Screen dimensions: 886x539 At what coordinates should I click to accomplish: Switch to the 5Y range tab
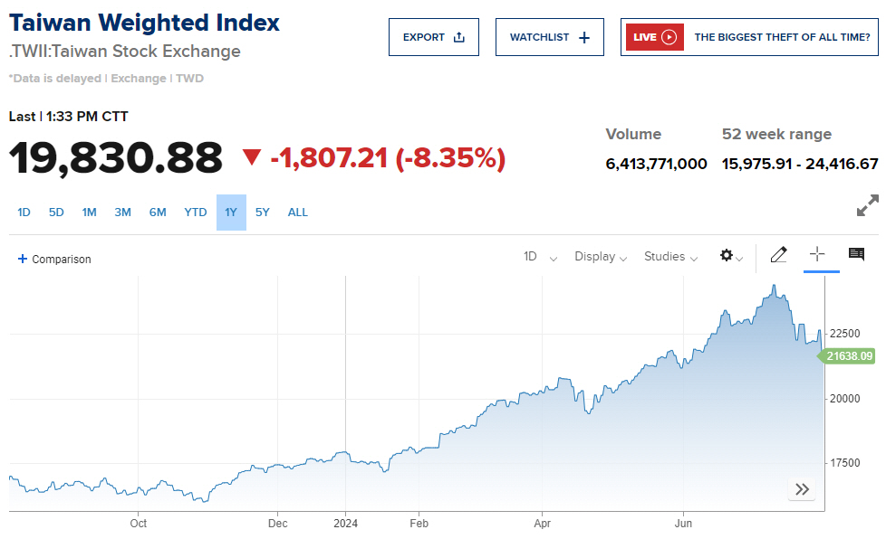coord(263,213)
